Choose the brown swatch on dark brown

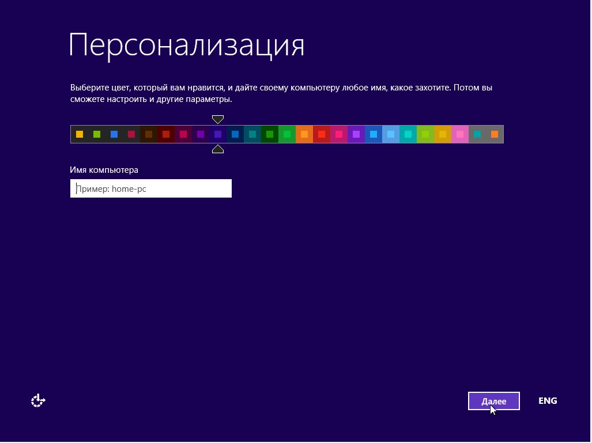pos(149,135)
